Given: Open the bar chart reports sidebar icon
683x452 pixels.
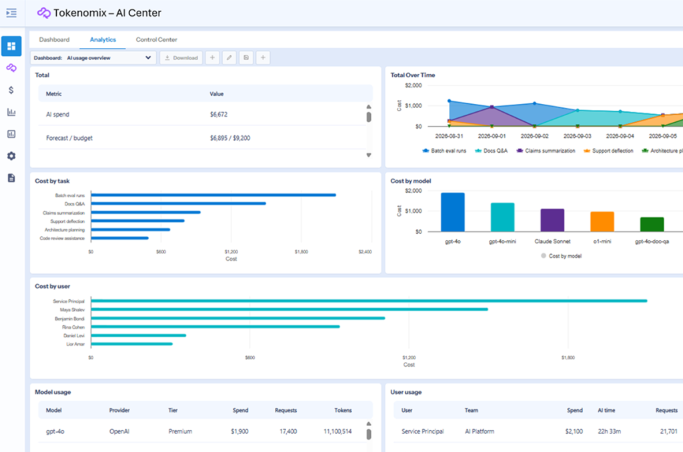Looking at the screenshot, I should 11,112.
